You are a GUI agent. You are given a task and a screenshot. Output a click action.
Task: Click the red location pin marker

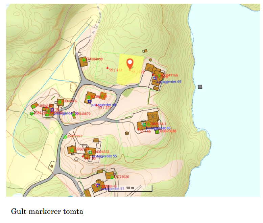click(x=130, y=64)
